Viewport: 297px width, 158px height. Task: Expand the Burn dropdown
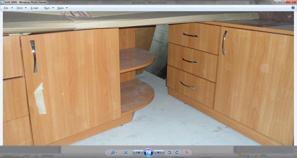(48, 8)
